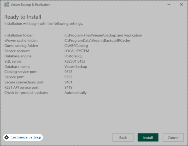Select the path 'C:\Program Files\Veeam\Backup and Replication'
The image size is (188, 146).
point(103,35)
